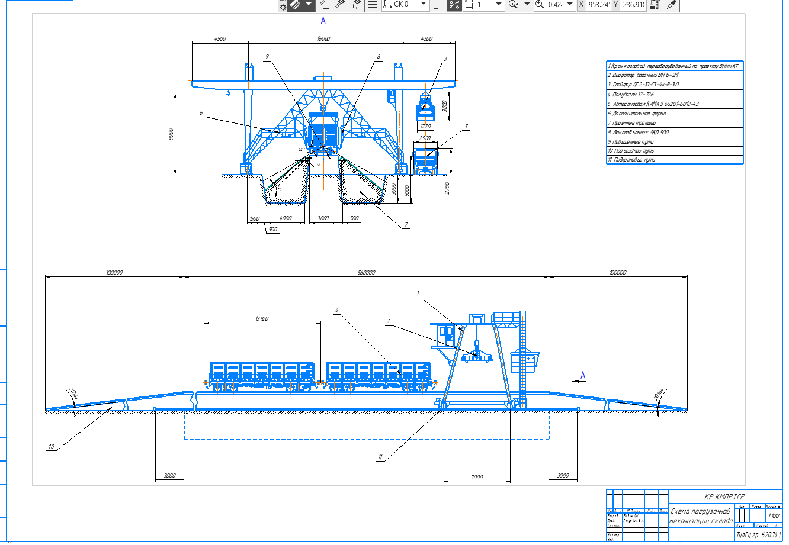Screen dimensions: 789x545
Task: Click the icon left of the eyedropper
Action: click(x=655, y=5)
